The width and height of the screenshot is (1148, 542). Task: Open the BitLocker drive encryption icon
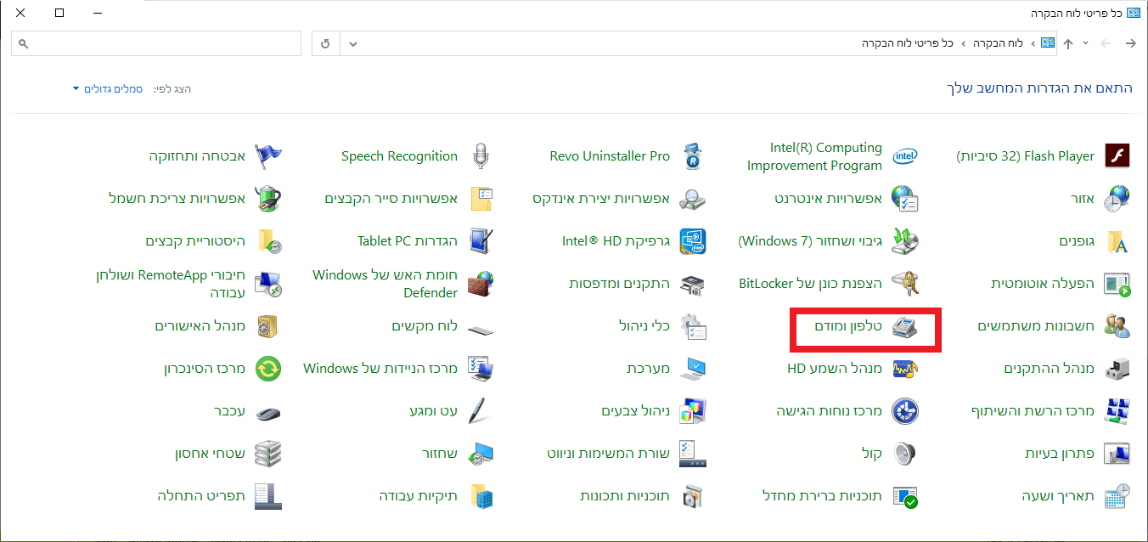905,284
